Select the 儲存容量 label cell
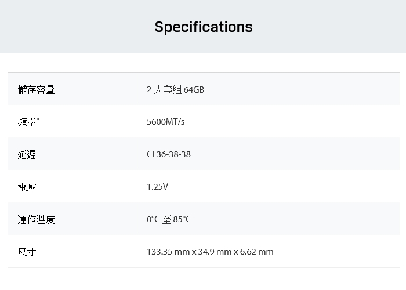Viewport: 406px width, 290px height. [x=72, y=89]
